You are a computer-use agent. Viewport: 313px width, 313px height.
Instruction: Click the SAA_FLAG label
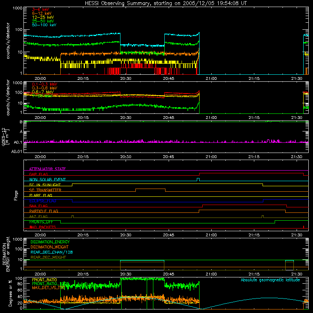click(38, 206)
